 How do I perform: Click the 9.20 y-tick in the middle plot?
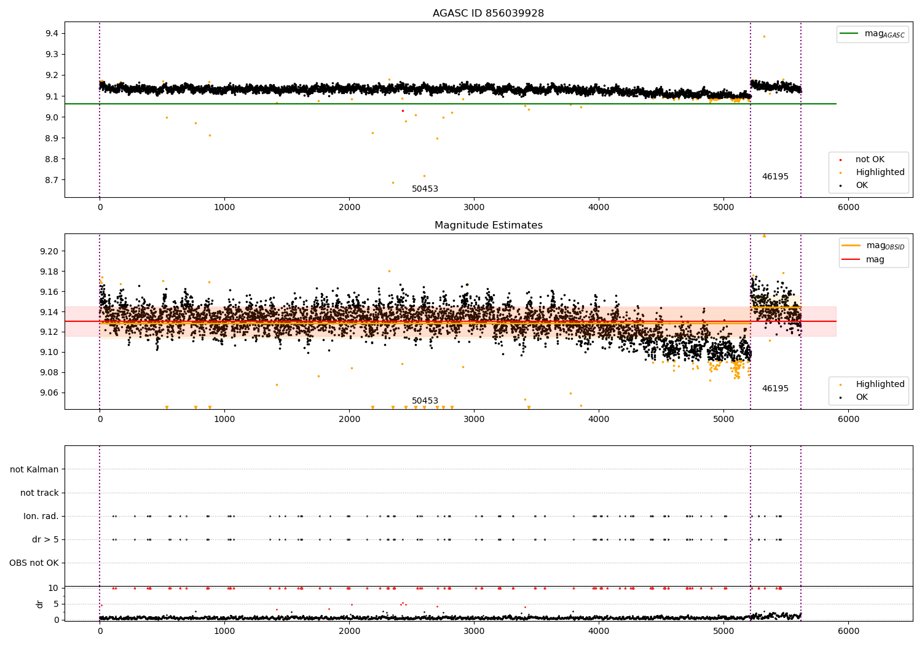[x=49, y=251]
